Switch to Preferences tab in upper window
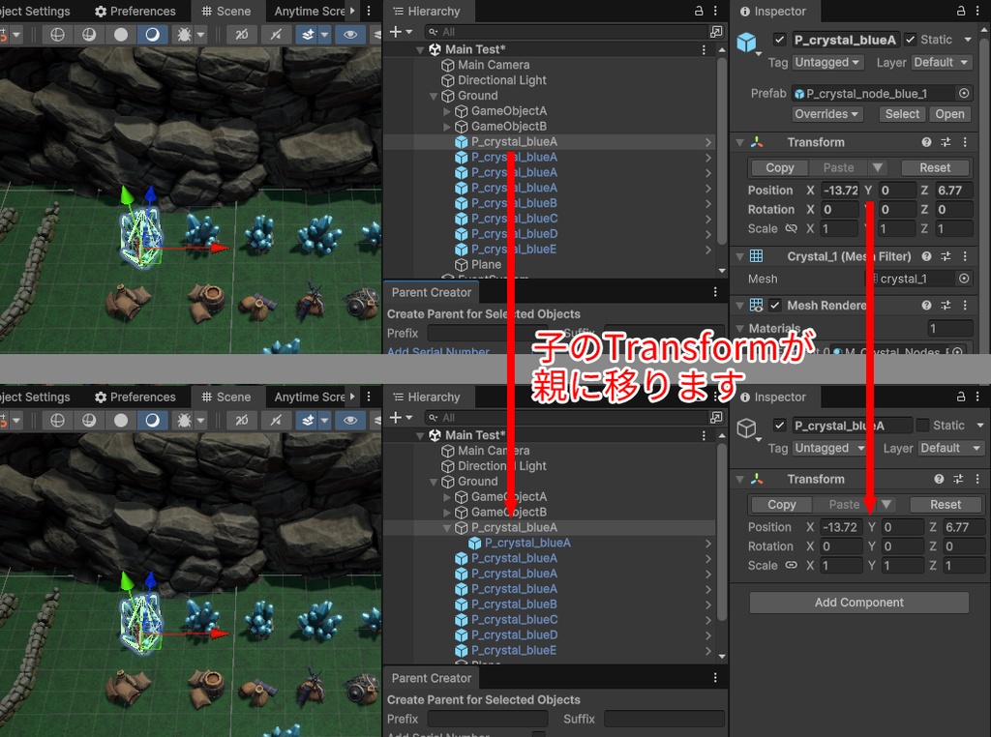 click(135, 11)
